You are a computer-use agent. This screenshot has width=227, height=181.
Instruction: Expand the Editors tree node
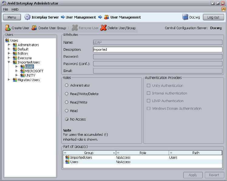click(x=9, y=53)
